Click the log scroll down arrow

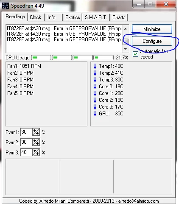tap(126, 49)
